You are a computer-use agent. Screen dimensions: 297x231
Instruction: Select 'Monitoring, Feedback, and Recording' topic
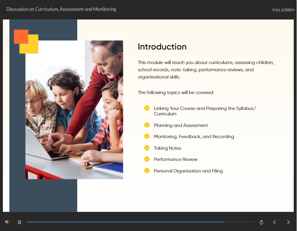point(194,137)
